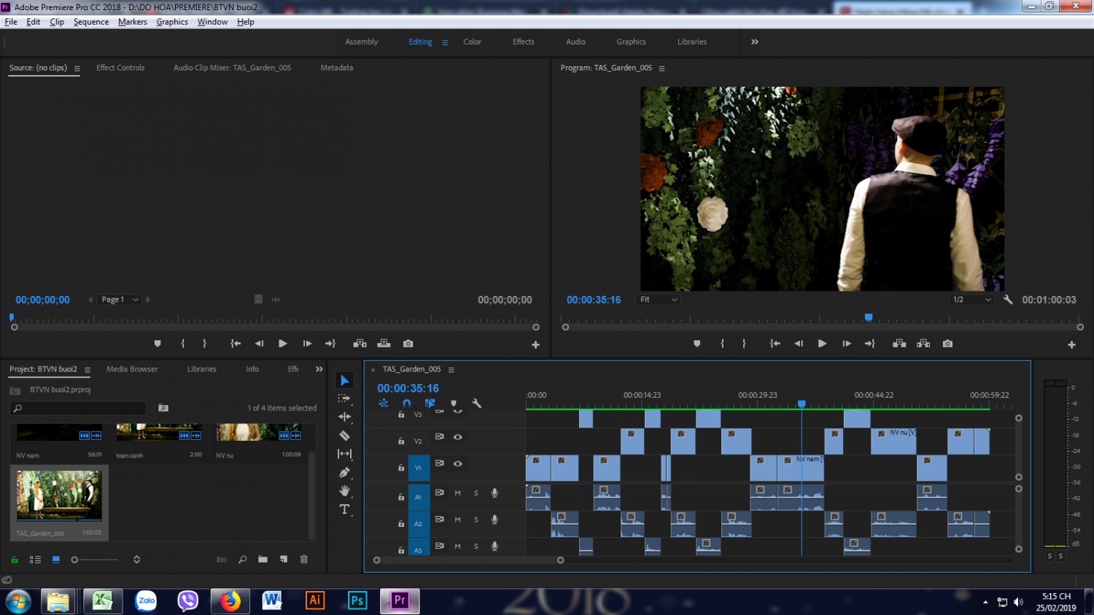This screenshot has height=615, width=1094.
Task: Select the Hand tool
Action: tap(345, 491)
